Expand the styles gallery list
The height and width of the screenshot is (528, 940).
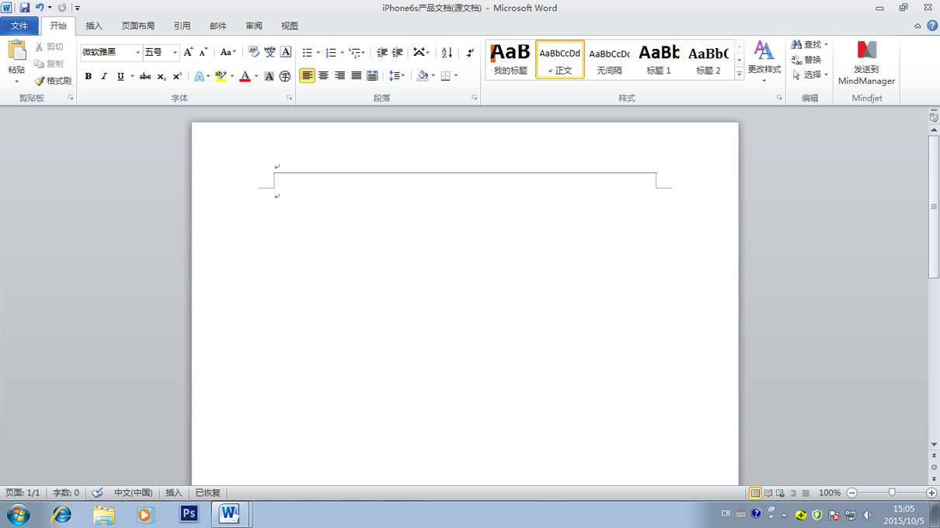pos(740,73)
